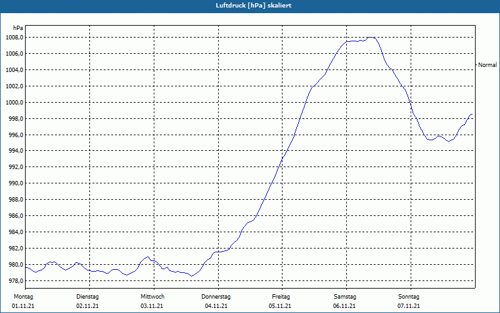Click the 998,0 y-axis value

[16, 119]
